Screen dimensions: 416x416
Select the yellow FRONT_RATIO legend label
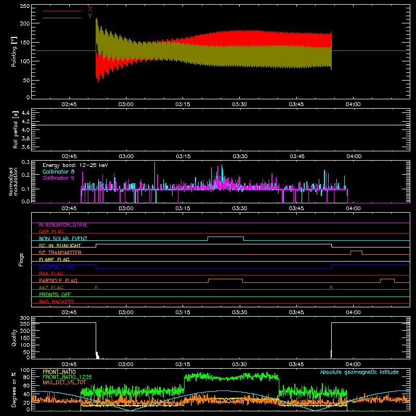click(x=59, y=372)
